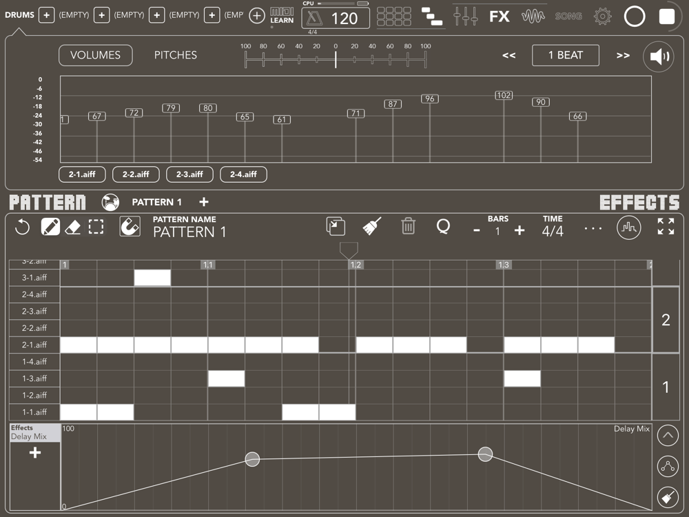Image resolution: width=689 pixels, height=517 pixels.
Task: Open the clip sequencer view icon
Action: (431, 17)
